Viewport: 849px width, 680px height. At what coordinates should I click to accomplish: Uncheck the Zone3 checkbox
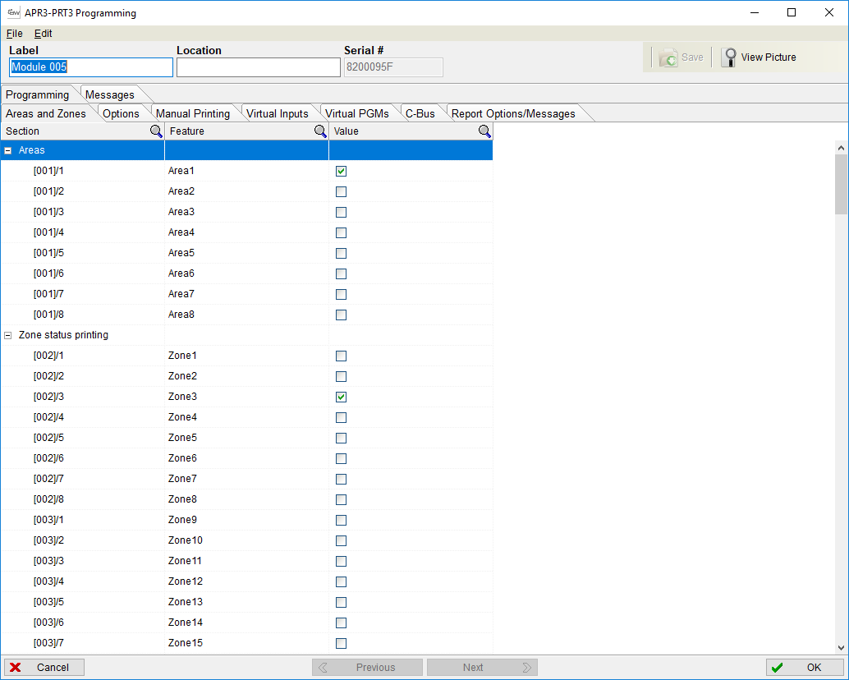(x=341, y=397)
